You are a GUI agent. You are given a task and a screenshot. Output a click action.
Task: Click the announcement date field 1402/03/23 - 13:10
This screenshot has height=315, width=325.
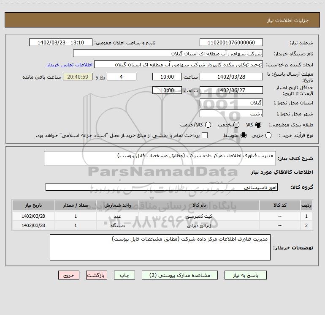pyautogui.click(x=61, y=43)
